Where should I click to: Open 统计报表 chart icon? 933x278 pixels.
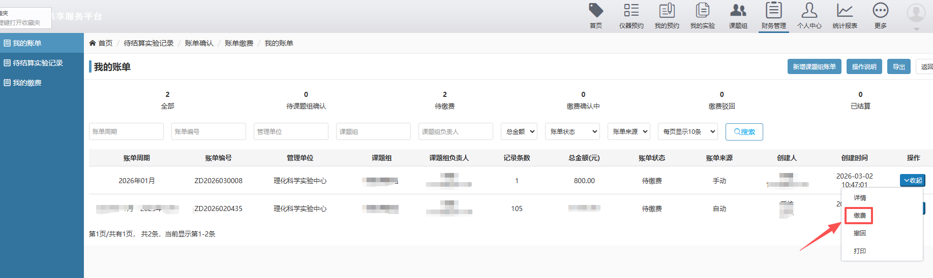coord(845,11)
